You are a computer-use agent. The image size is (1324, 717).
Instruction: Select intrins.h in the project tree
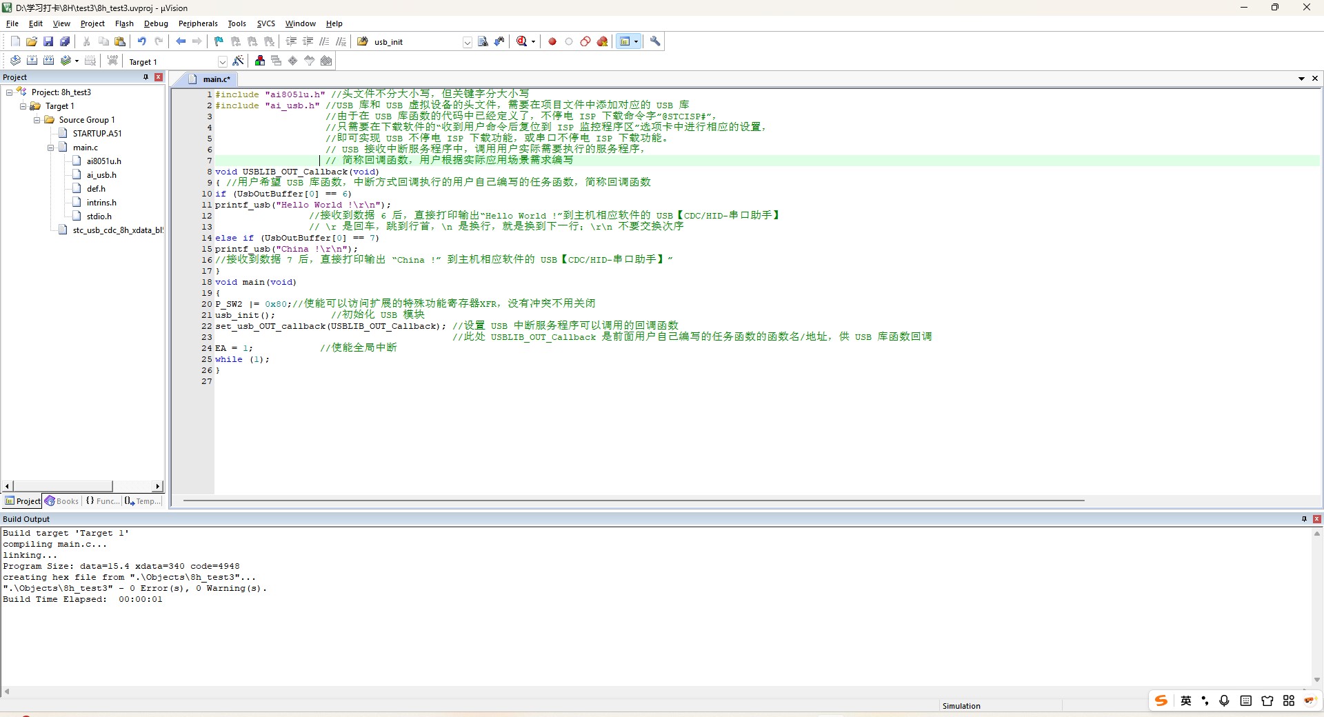[101, 203]
